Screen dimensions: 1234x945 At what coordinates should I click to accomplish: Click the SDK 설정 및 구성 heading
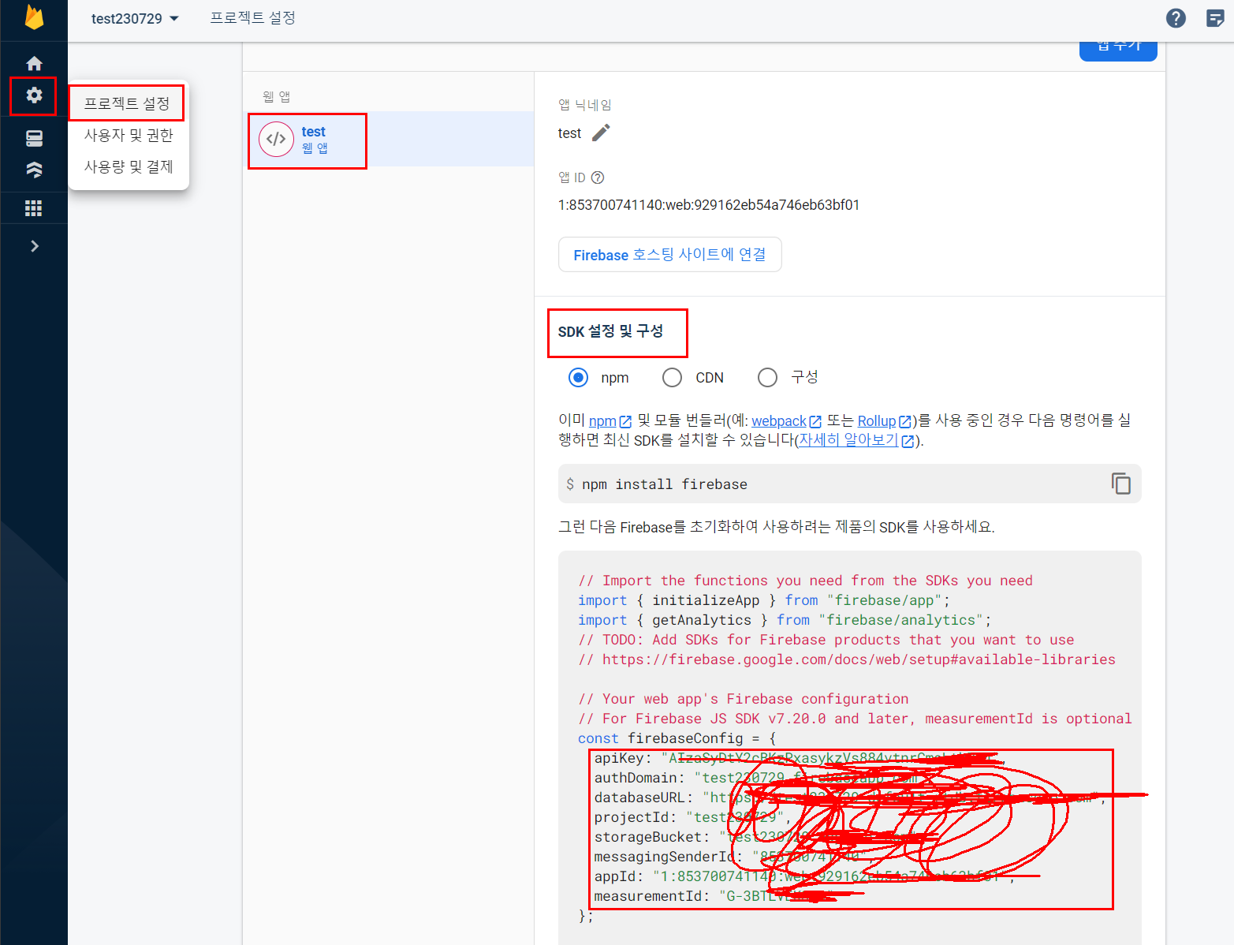(x=610, y=331)
